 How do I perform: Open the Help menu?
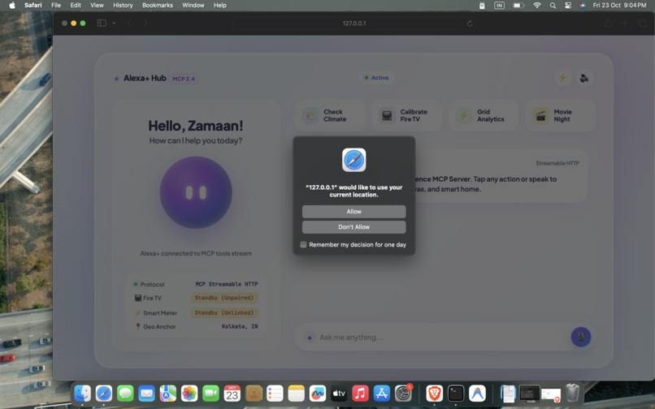219,6
